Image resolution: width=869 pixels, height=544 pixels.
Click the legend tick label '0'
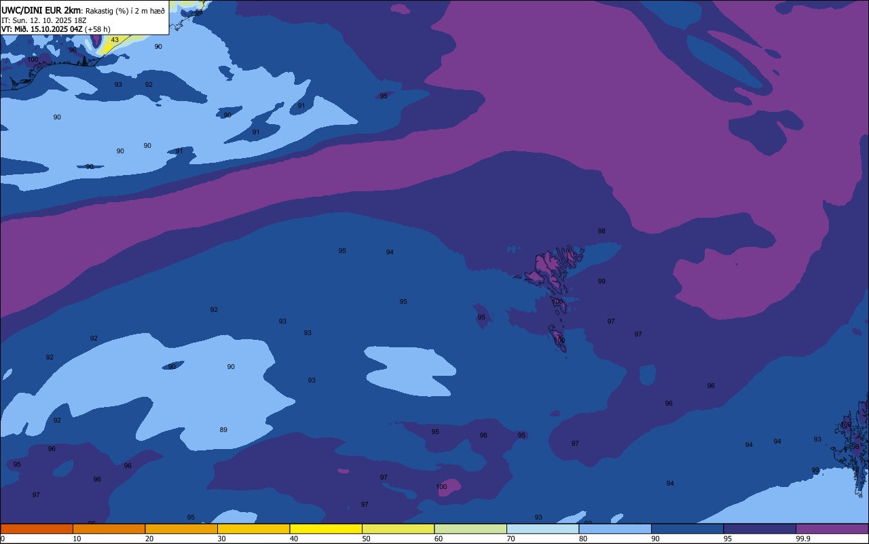(x=3, y=539)
